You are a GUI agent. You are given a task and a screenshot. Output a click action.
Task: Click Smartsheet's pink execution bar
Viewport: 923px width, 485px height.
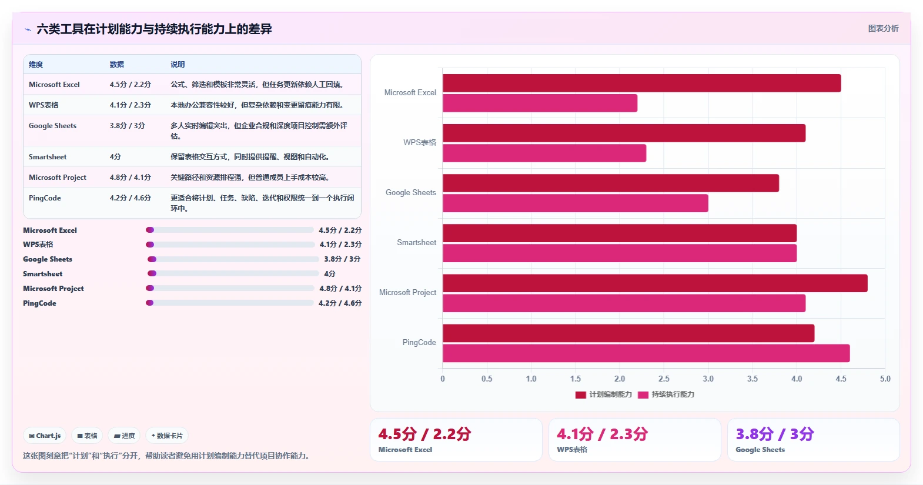[x=620, y=253]
